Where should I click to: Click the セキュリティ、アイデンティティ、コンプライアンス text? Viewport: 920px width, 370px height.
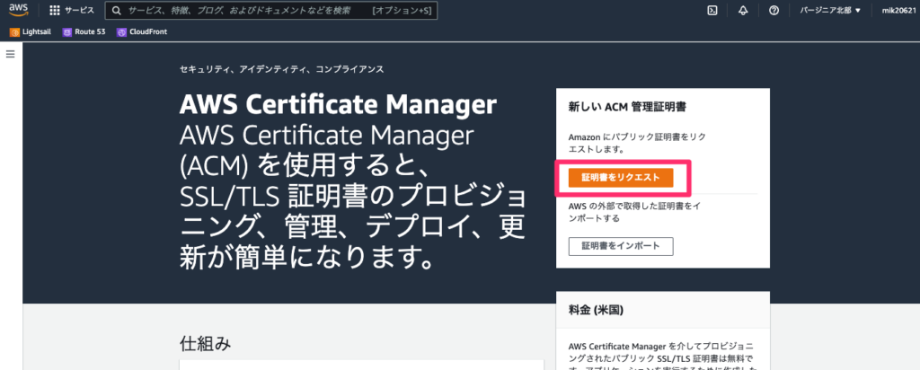[x=281, y=69]
